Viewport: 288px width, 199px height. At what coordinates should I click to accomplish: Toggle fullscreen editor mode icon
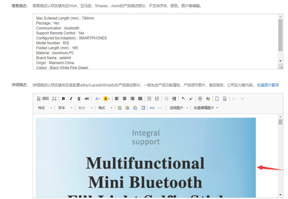[x=54, y=99]
